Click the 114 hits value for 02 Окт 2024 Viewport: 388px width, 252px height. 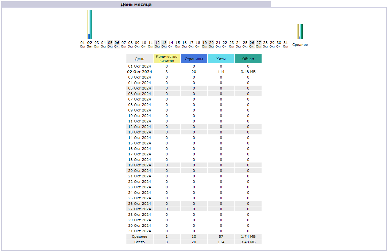pos(221,72)
